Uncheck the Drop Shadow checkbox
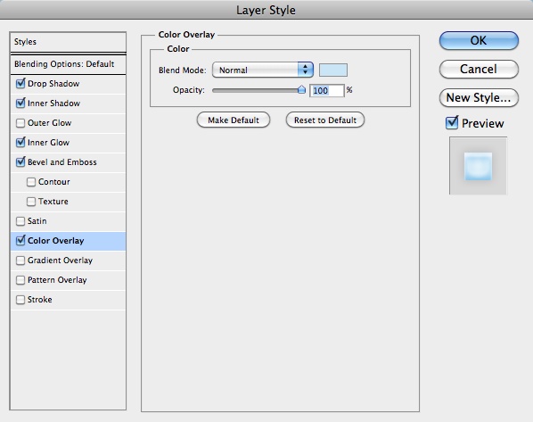This screenshot has width=533, height=422. (x=20, y=83)
